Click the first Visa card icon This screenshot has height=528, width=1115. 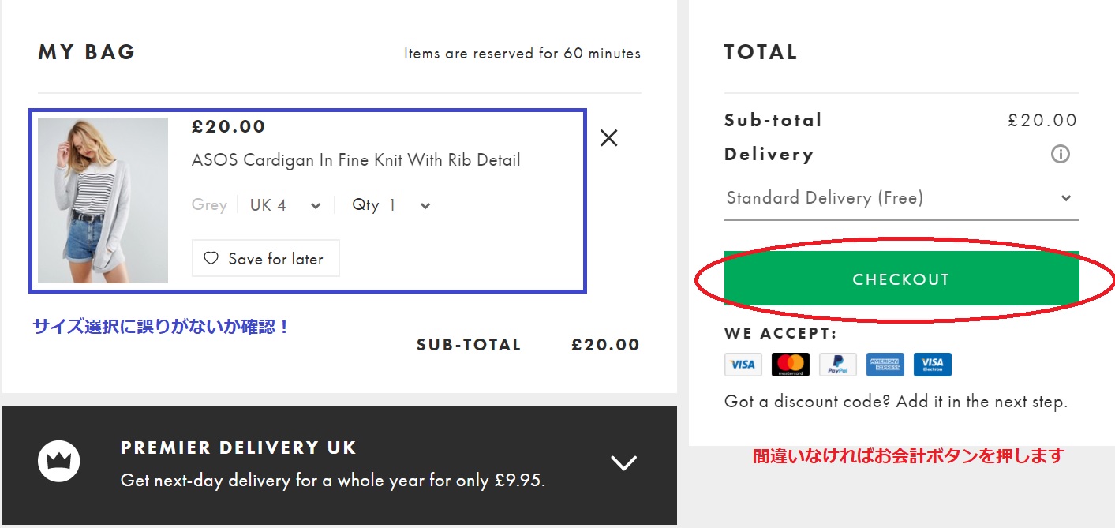(x=743, y=364)
